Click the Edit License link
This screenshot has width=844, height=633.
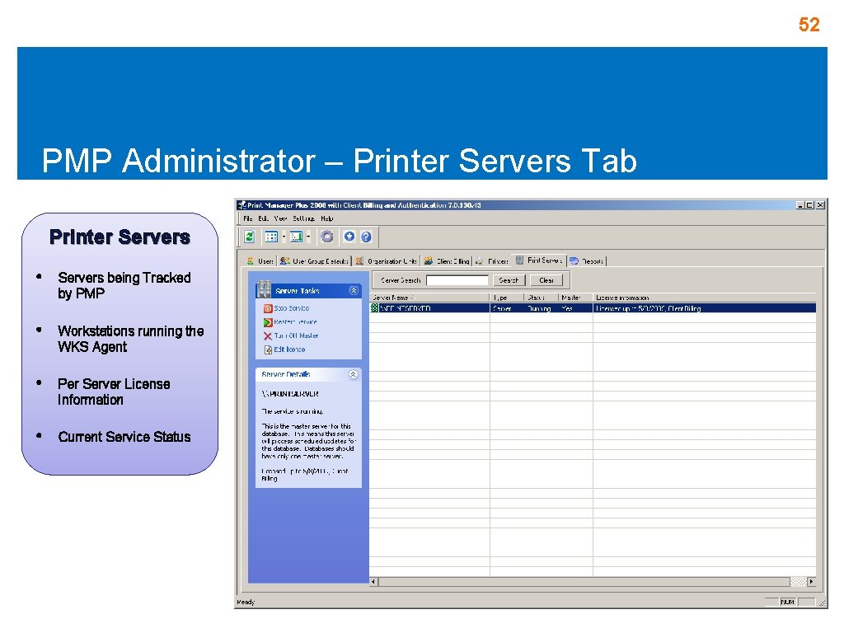click(289, 349)
